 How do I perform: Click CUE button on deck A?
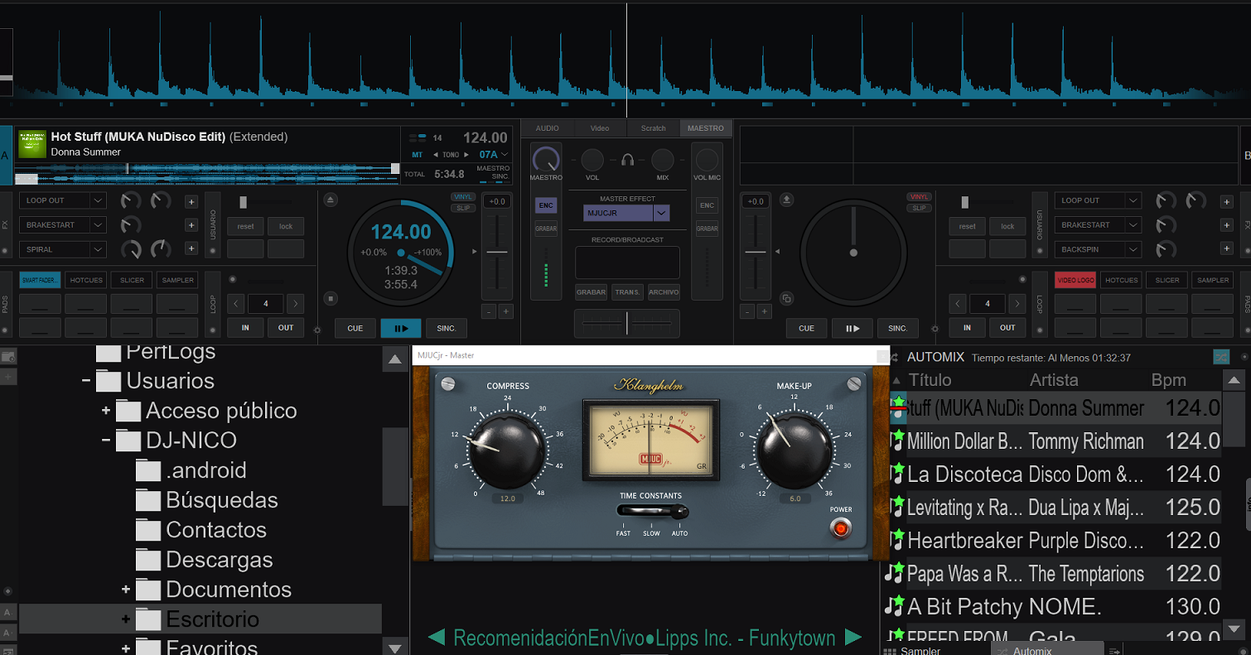(x=355, y=328)
